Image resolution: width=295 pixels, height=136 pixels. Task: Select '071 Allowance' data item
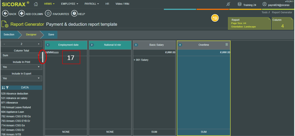click(x=10, y=103)
